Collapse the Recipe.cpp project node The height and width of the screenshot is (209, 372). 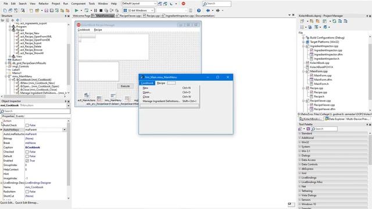pyautogui.click(x=303, y=88)
